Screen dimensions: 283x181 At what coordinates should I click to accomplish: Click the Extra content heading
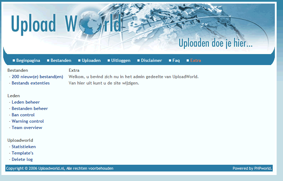(x=74, y=70)
